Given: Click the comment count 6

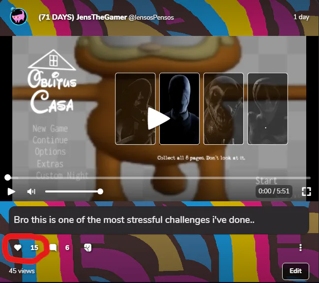Looking at the screenshot, I should coord(67,248).
